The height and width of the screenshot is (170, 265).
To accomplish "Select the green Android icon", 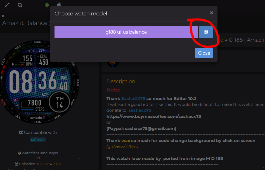I will click(47, 5).
